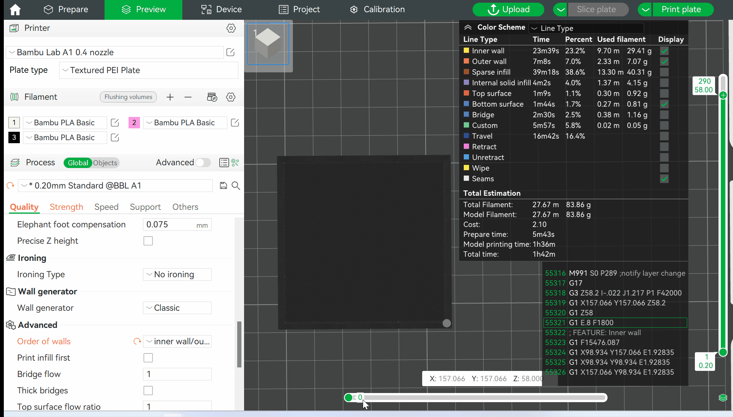Click the horizontal move progress slider handle

point(349,398)
